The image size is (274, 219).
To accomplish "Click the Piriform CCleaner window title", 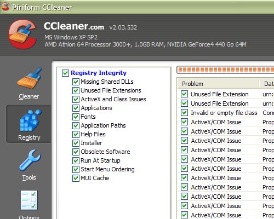I will click(x=42, y=7).
